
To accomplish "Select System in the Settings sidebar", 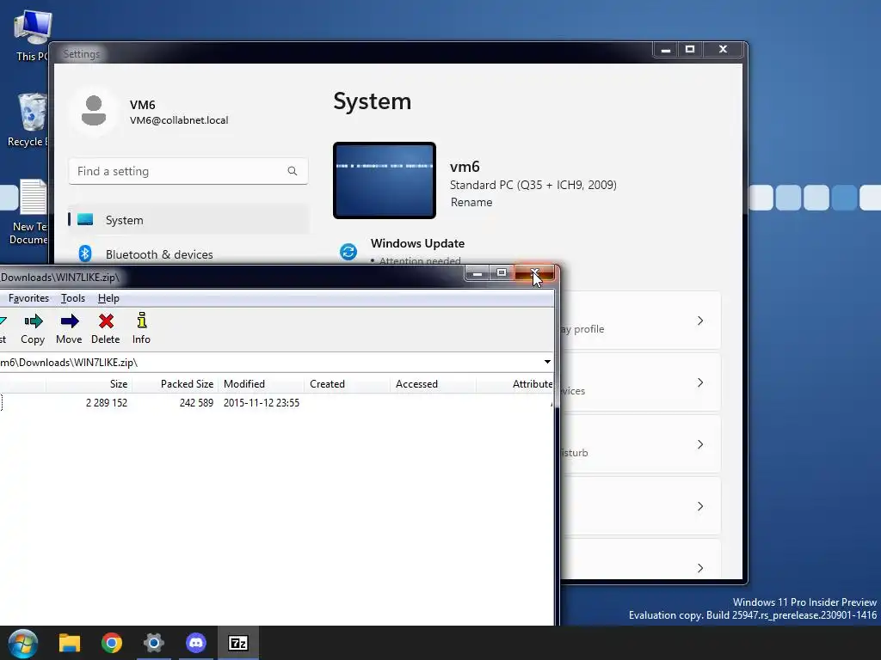I will (188, 219).
